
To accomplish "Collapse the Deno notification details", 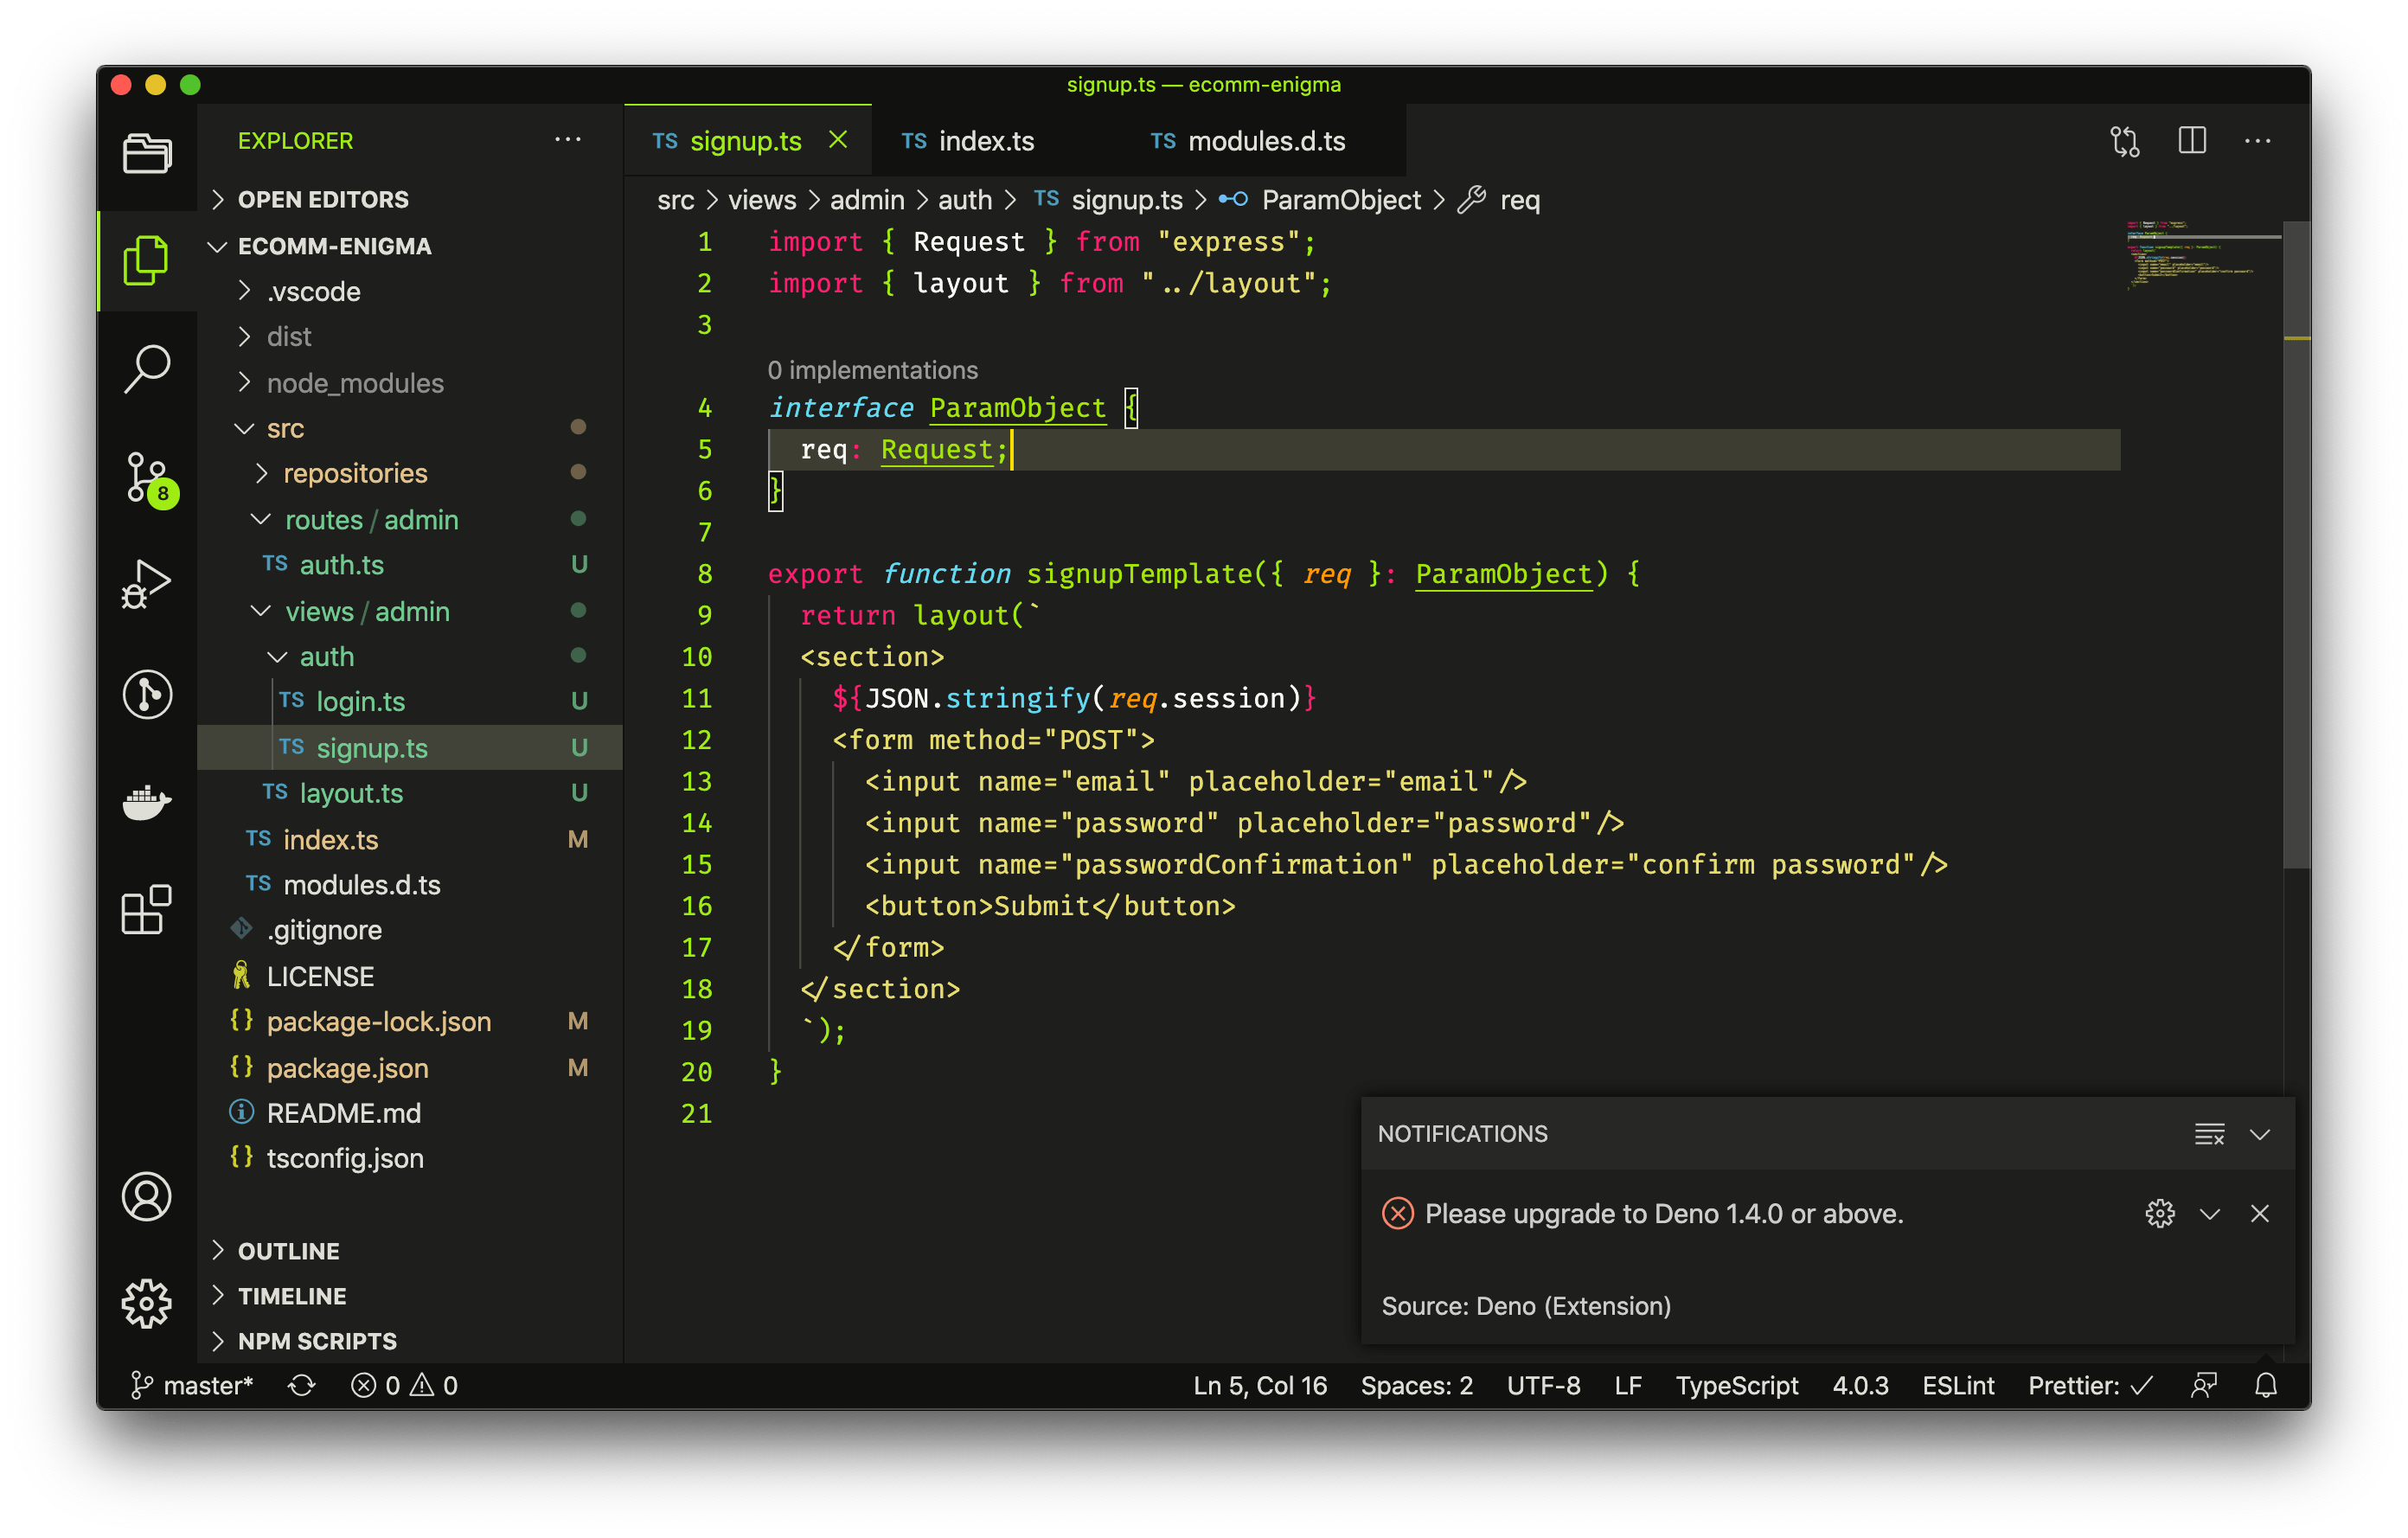I will point(2210,1213).
